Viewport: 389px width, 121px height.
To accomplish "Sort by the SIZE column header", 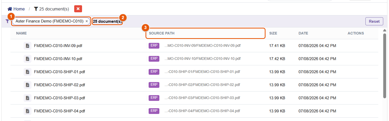I will (273, 33).
